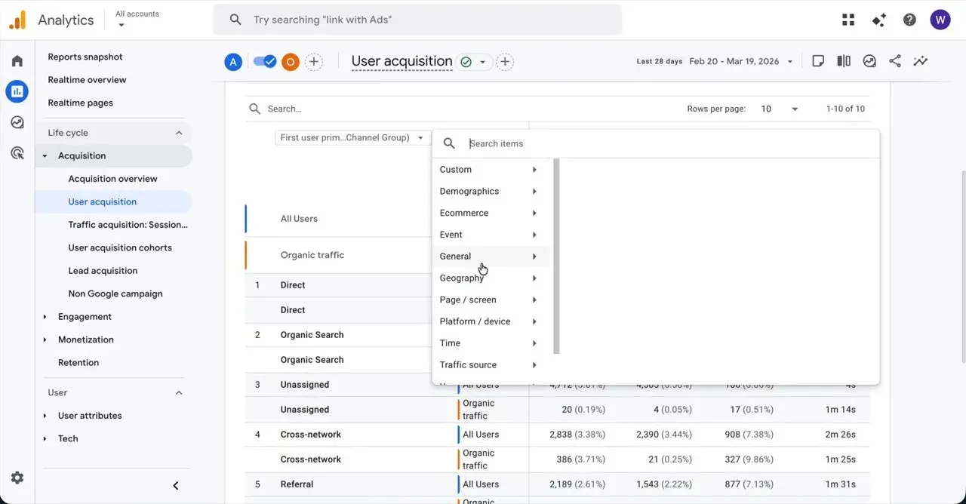Image resolution: width=966 pixels, height=504 pixels.
Task: Open the sparkle AI assistant icon
Action: [878, 20]
